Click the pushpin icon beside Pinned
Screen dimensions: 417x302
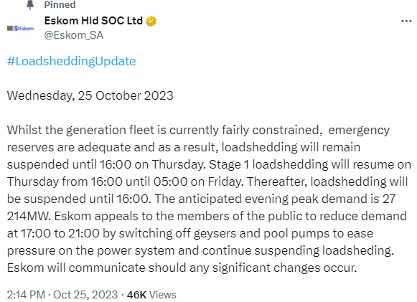30,4
